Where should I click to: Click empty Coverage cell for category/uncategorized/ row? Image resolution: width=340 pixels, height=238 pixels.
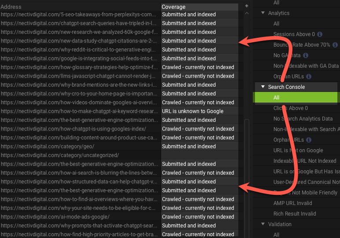pos(200,155)
